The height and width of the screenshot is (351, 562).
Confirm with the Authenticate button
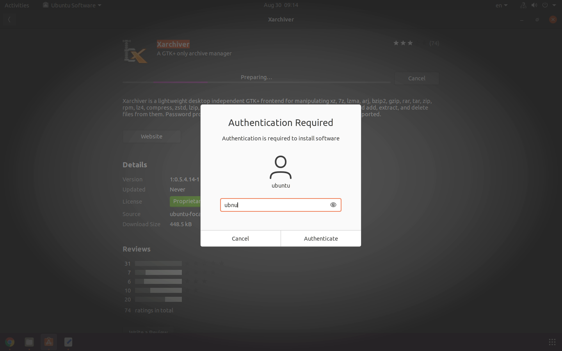(321, 238)
